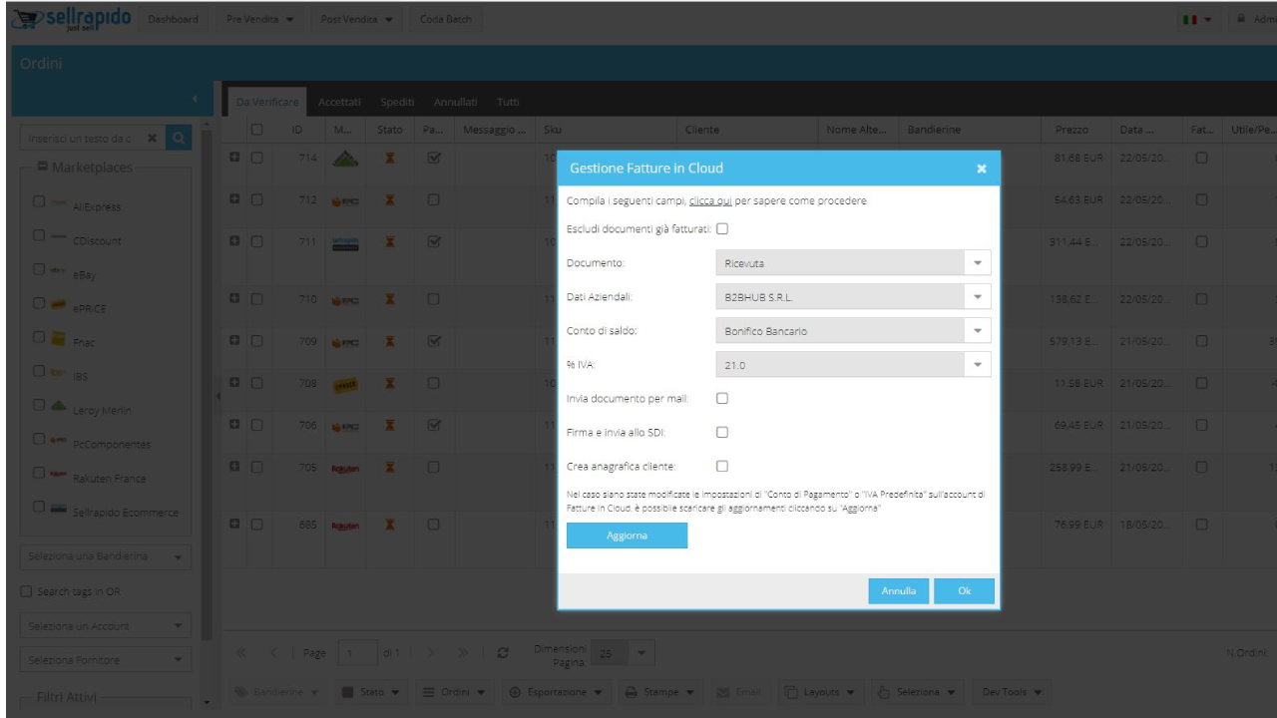
Task: Clear the sidebar search text with X
Action: (153, 137)
